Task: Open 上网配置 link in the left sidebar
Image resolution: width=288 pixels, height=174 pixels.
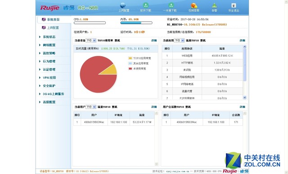Action: (53, 28)
